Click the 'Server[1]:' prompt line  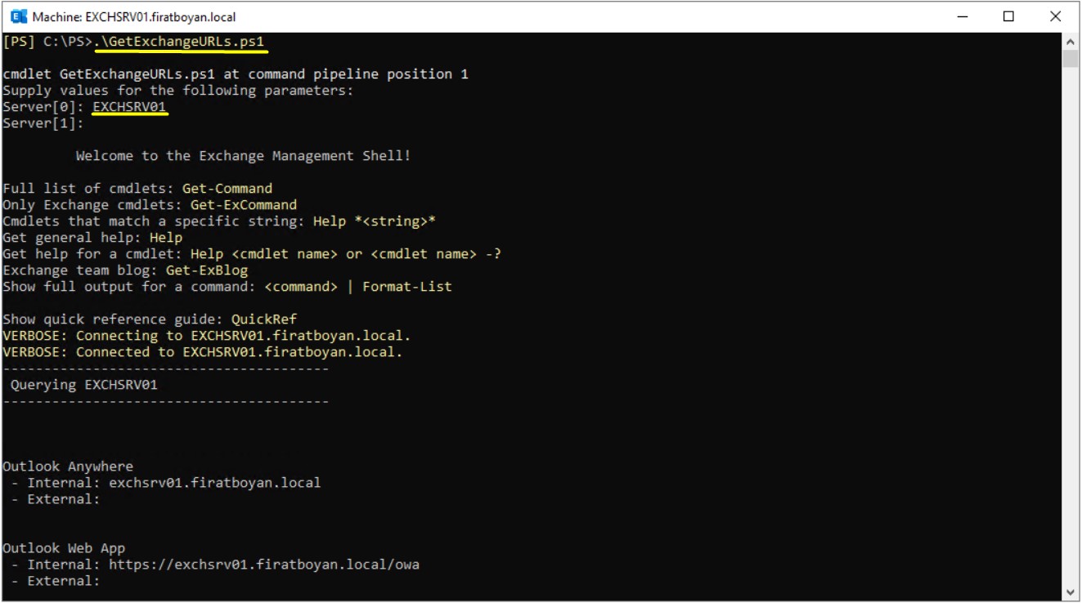coord(43,123)
